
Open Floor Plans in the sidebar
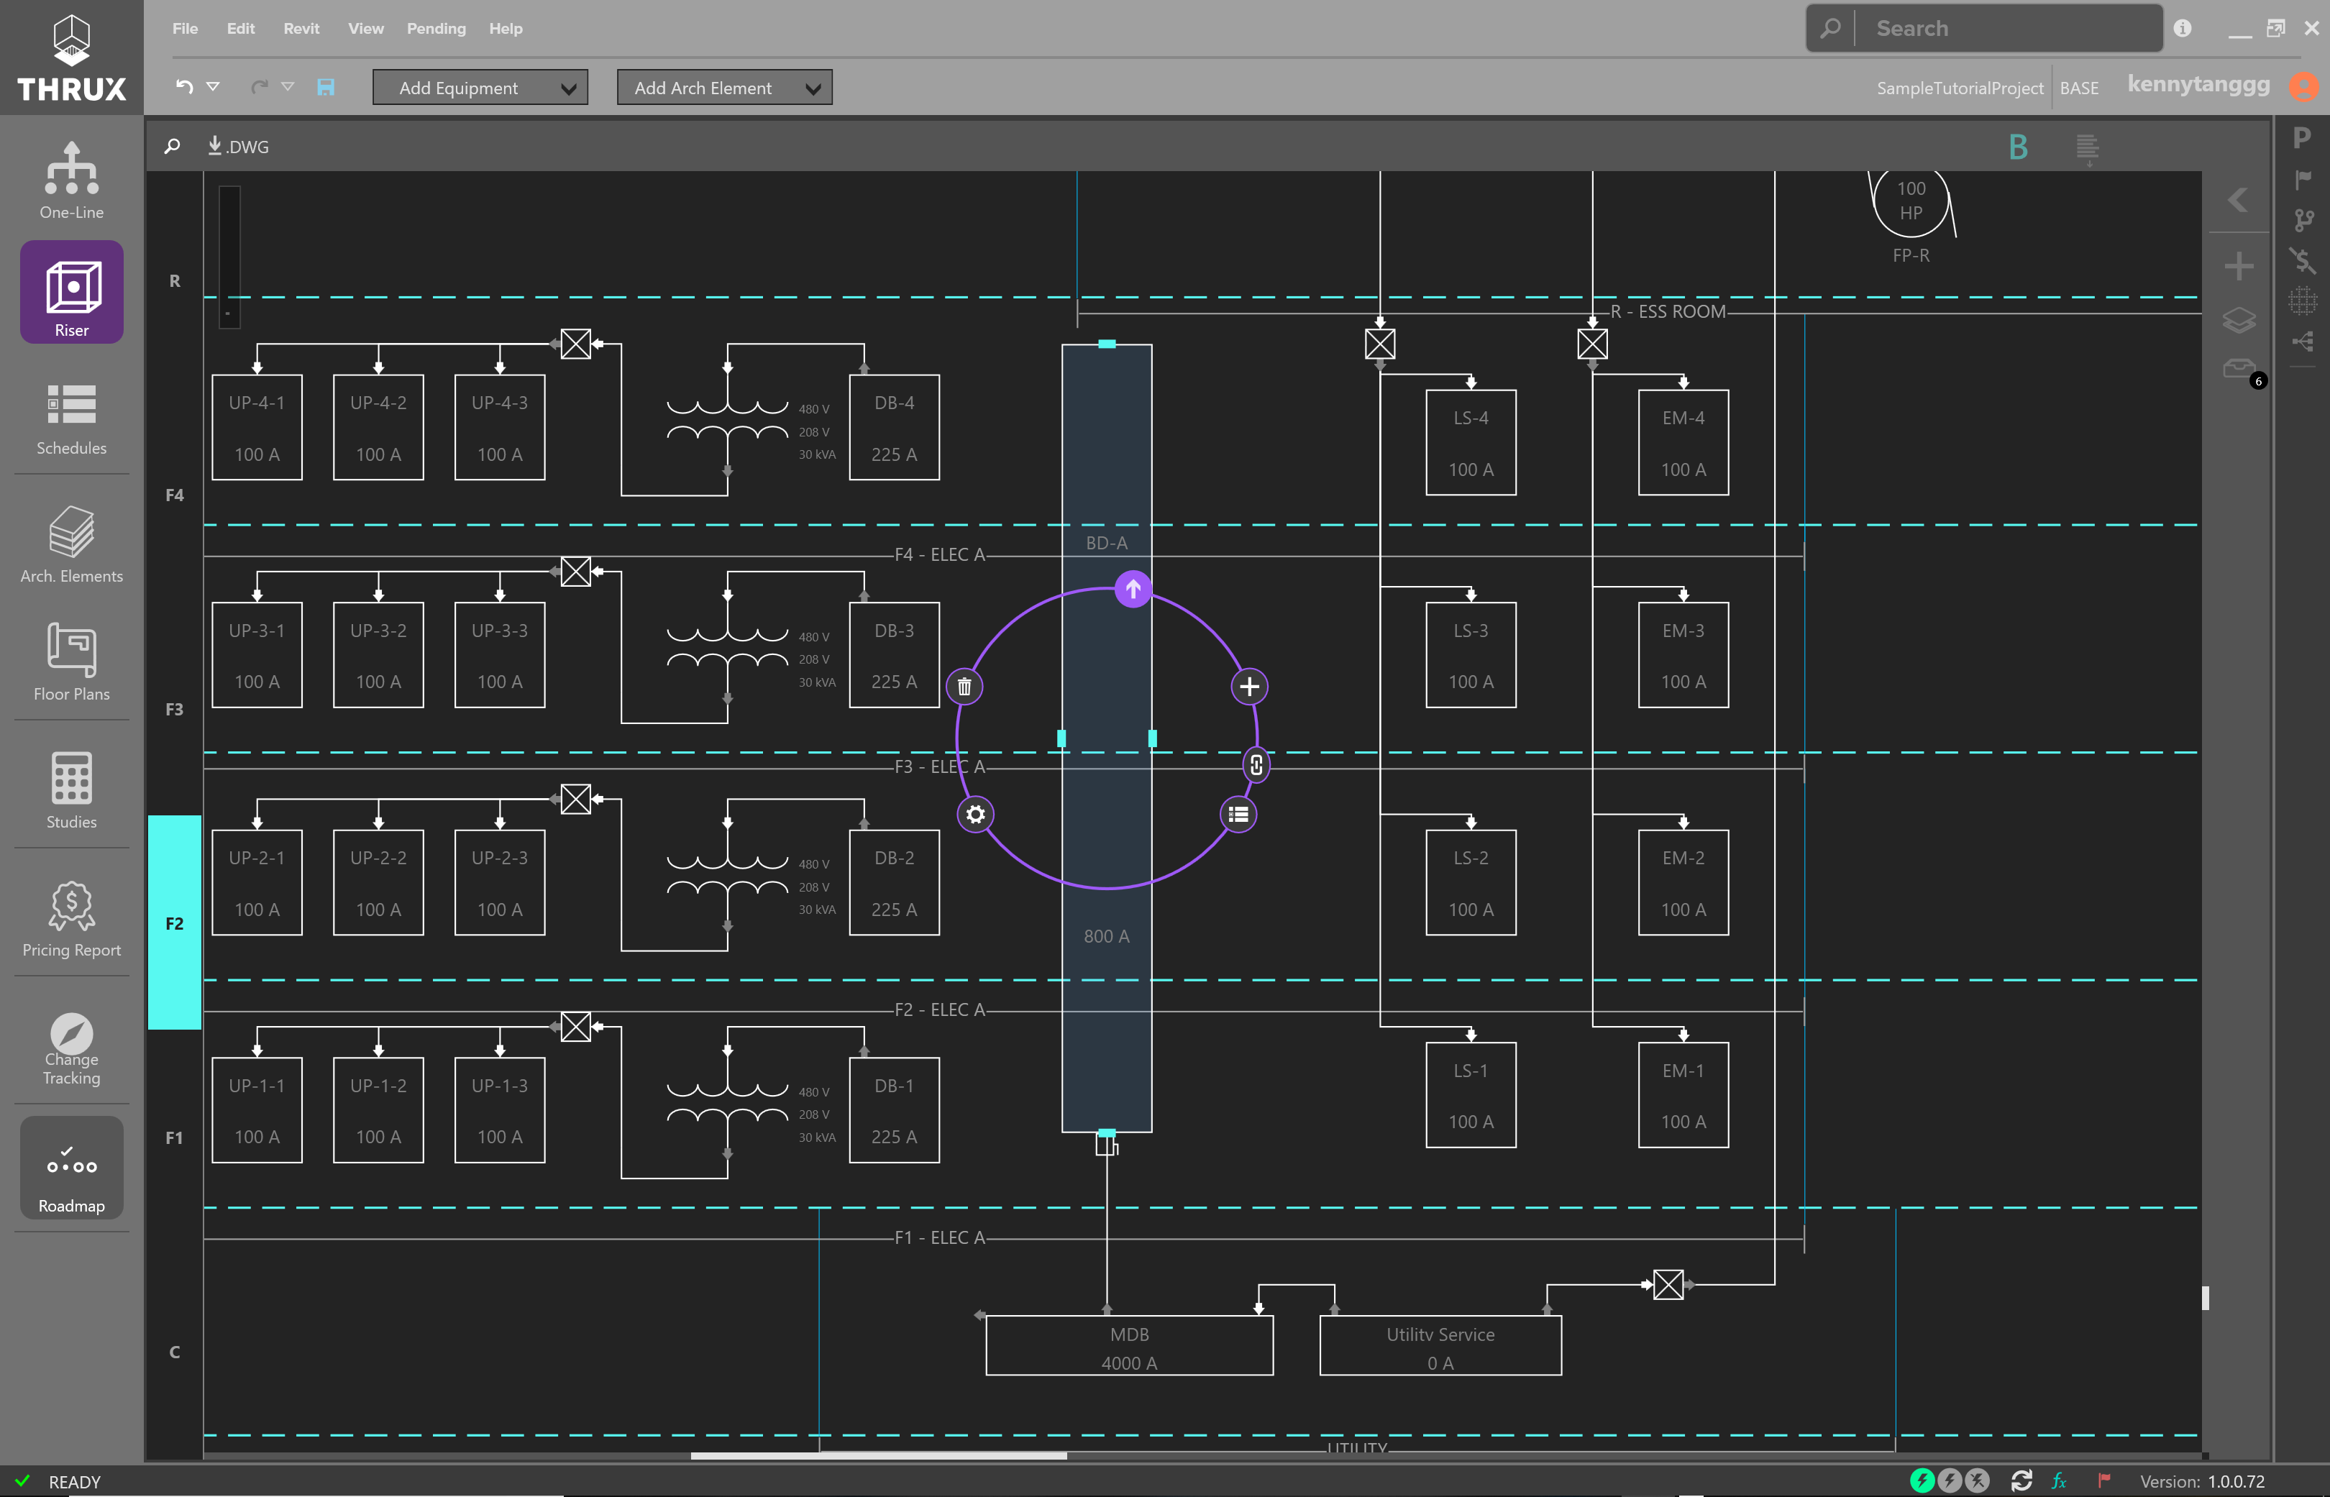click(x=71, y=663)
